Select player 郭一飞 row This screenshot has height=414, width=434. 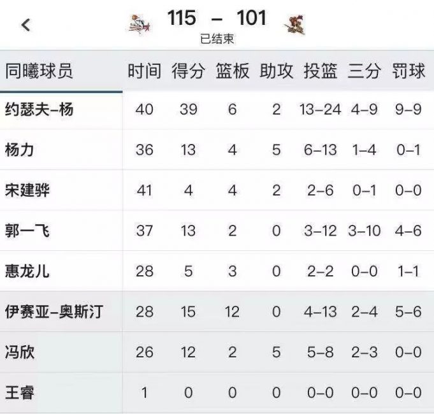coord(217,231)
